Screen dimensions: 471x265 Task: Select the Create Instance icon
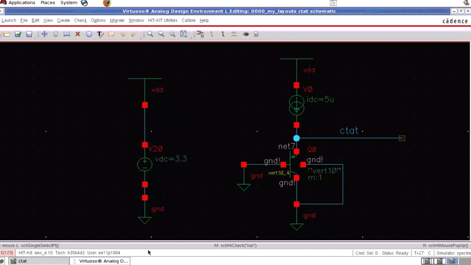click(201, 34)
